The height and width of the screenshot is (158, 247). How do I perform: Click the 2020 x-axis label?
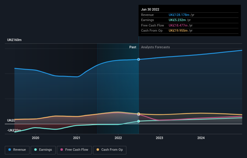click(x=36, y=138)
